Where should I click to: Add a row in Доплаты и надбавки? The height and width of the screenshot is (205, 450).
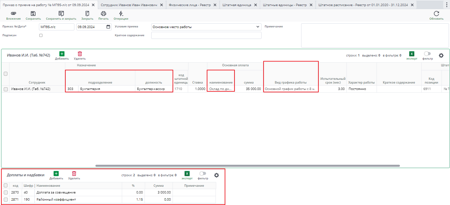[x=56, y=174]
